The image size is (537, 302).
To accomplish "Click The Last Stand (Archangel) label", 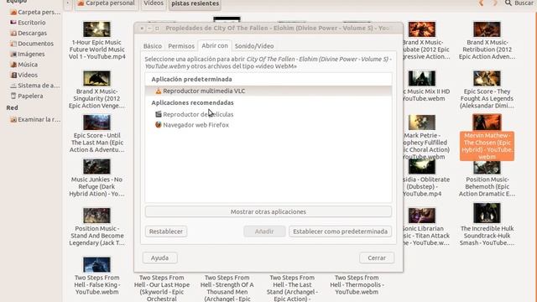I will (292, 288).
